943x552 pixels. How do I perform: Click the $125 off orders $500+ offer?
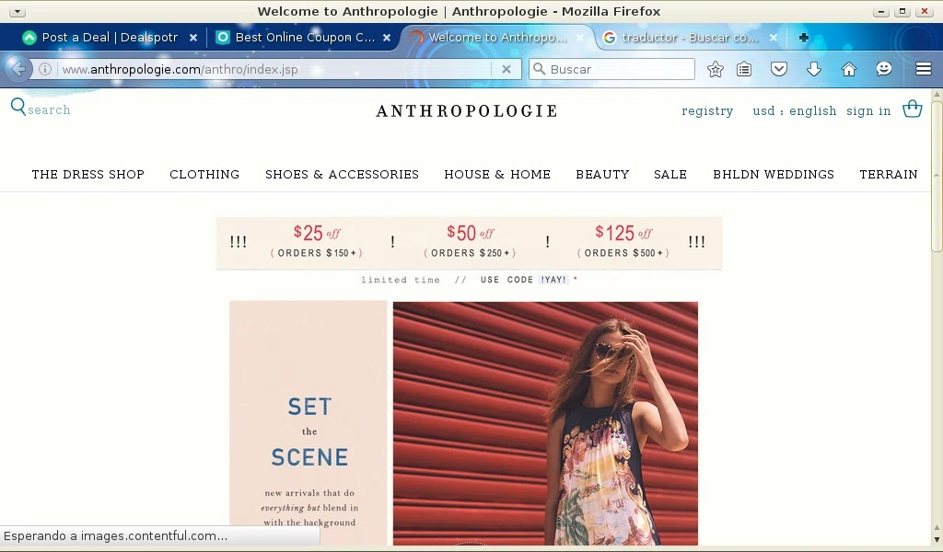[623, 241]
